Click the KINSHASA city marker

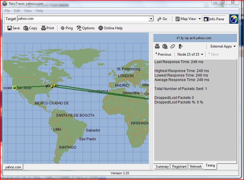(129, 123)
